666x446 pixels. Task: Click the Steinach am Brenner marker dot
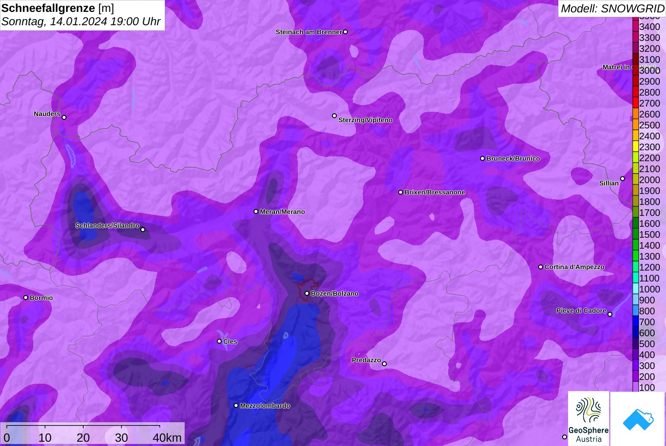(x=345, y=32)
